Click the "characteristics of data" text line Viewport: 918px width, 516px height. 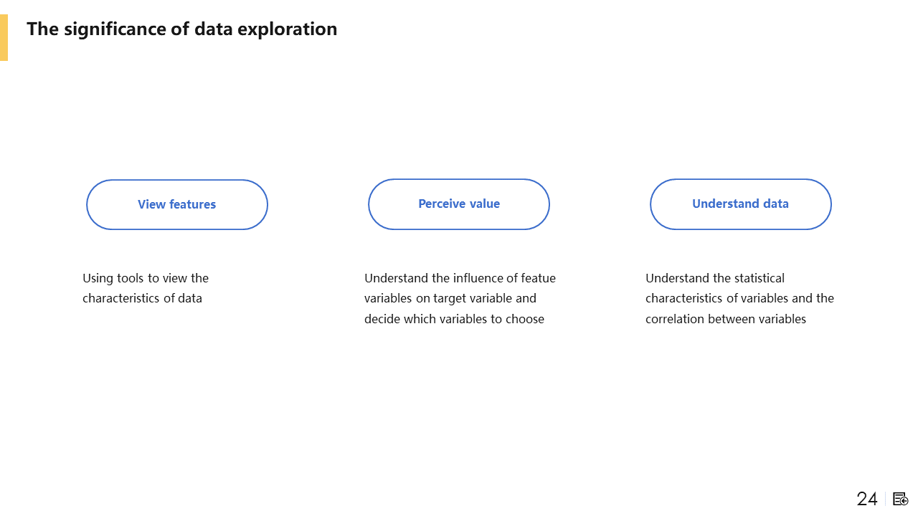[x=142, y=298]
